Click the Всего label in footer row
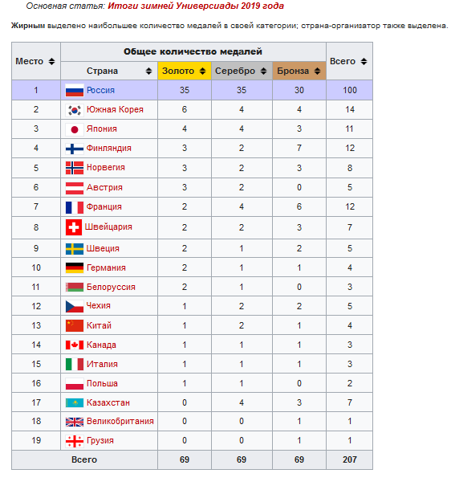 (x=84, y=460)
